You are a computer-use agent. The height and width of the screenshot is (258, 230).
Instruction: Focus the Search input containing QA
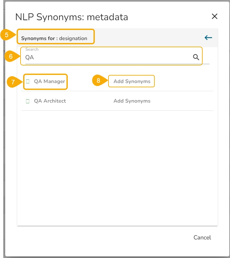[x=108, y=58]
